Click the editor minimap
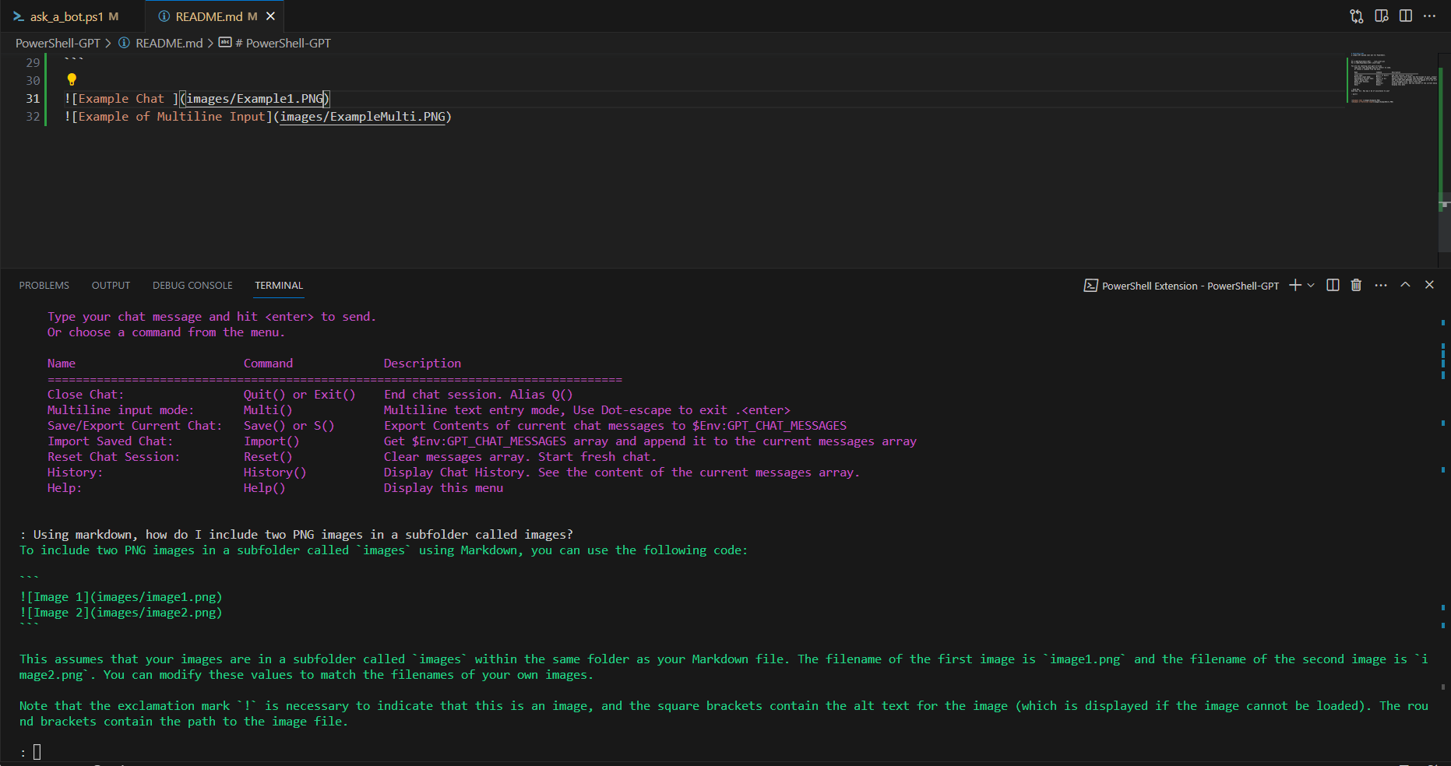This screenshot has height=766, width=1451. click(x=1392, y=78)
